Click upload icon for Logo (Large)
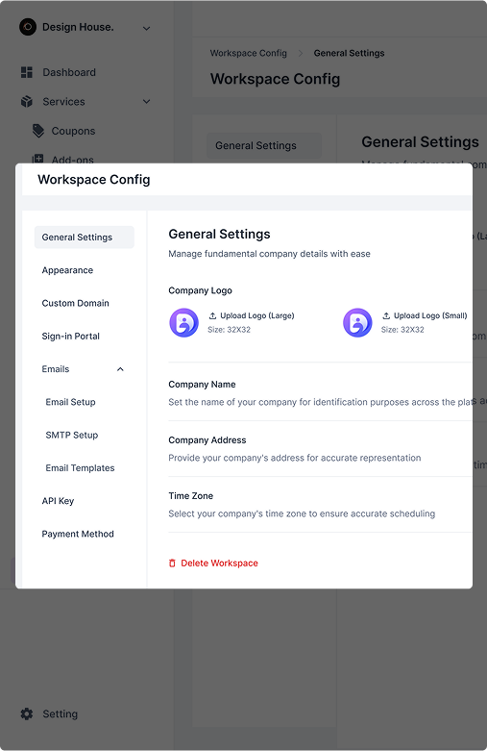 [212, 315]
